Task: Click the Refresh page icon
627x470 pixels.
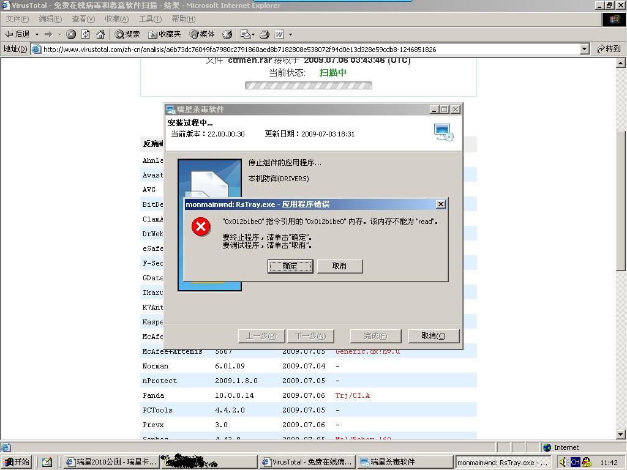Action: [86, 34]
